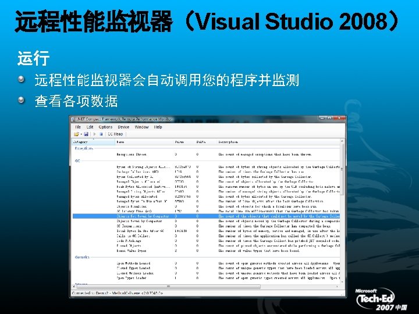The image size is (419, 314).
Task: Start monitoring with the play toolbar icon
Action: [x=95, y=134]
